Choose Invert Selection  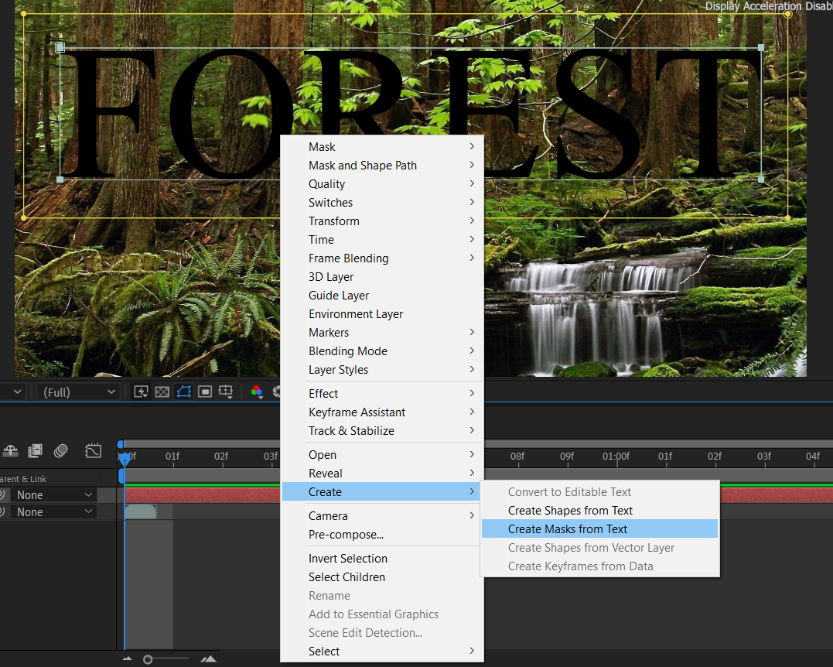[382, 559]
